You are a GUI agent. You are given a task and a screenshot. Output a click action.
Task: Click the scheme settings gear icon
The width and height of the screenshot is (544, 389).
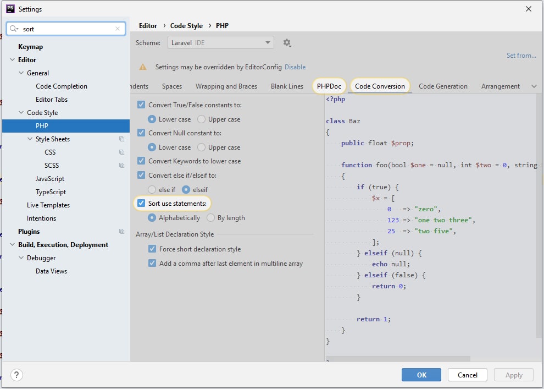[287, 43]
